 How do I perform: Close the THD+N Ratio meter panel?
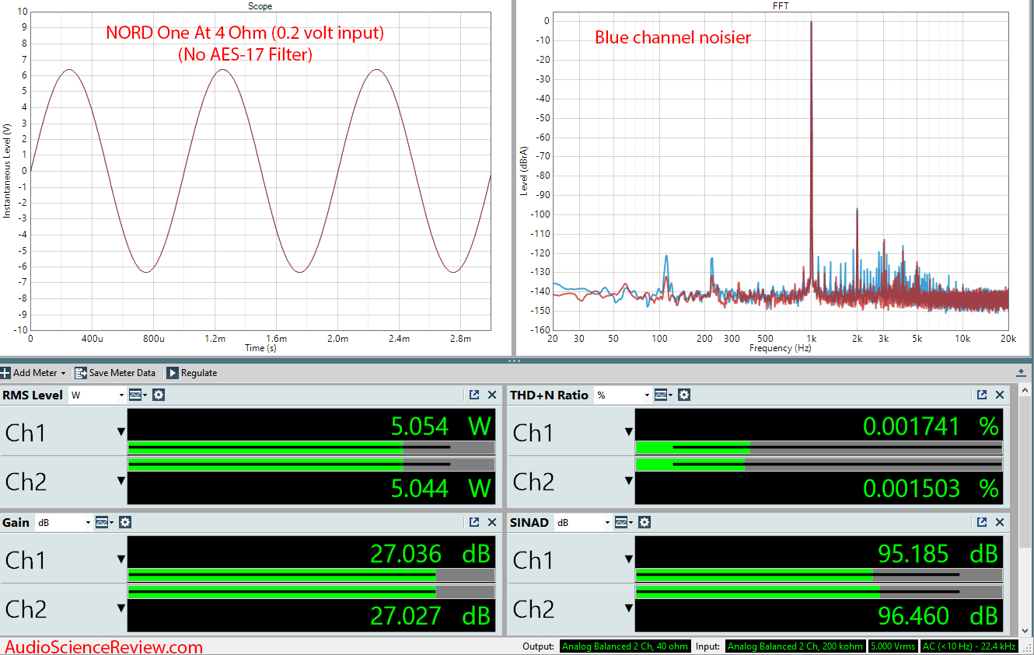coord(1000,395)
